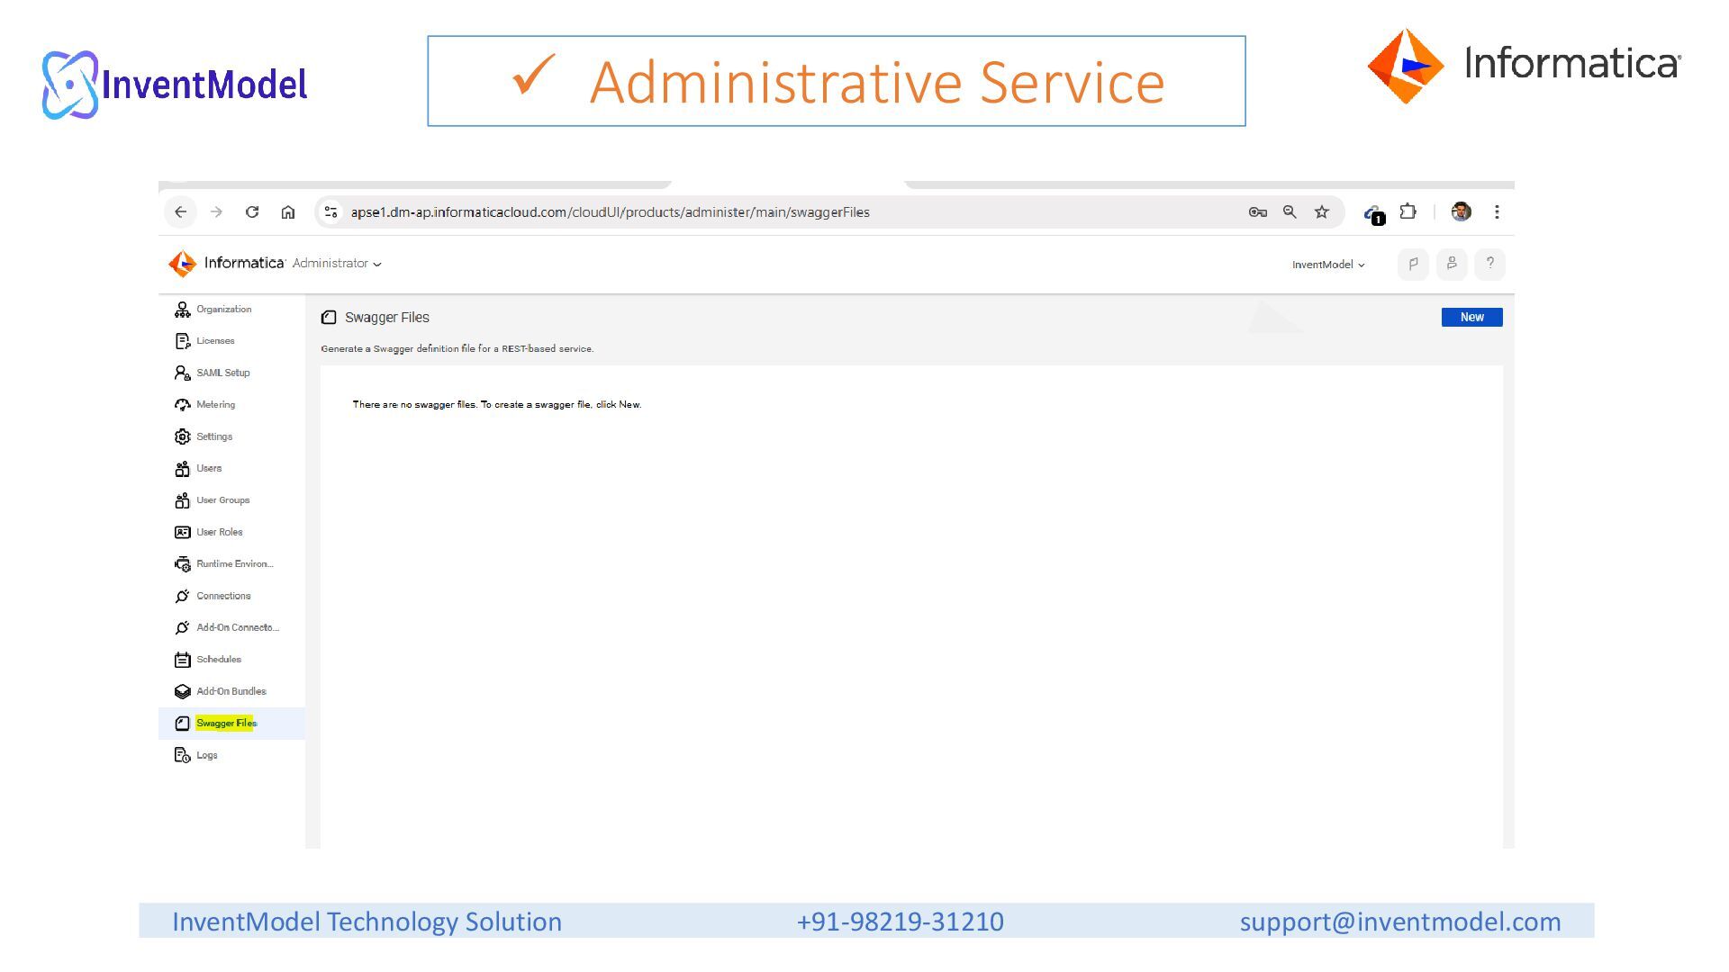Click the browser back arrow
The height and width of the screenshot is (972, 1729).
point(180,212)
